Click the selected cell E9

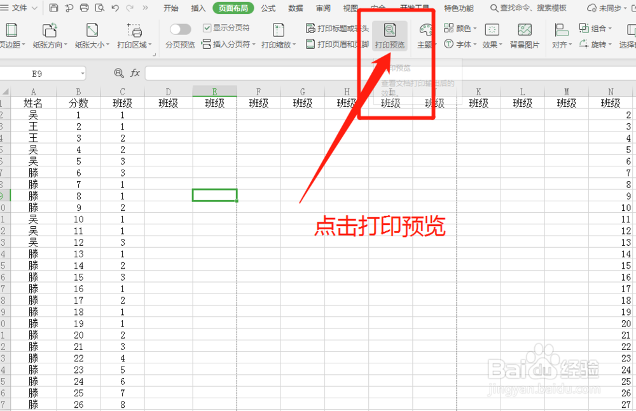[214, 196]
